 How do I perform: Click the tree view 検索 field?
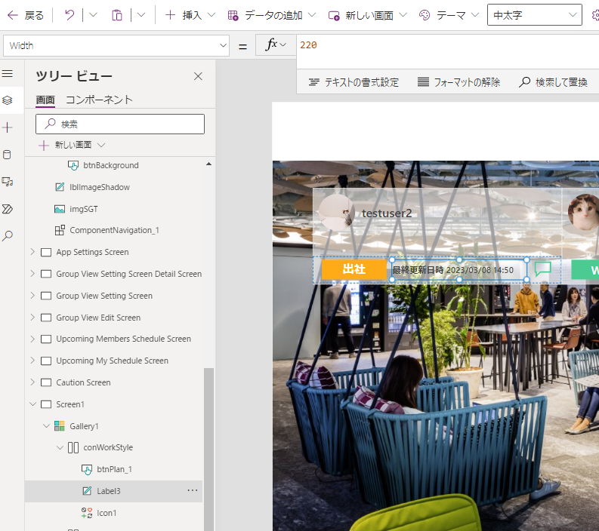(x=120, y=124)
